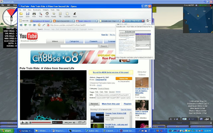Click the Save floppy disk icon
This screenshot has height=133, width=213.
28,15
